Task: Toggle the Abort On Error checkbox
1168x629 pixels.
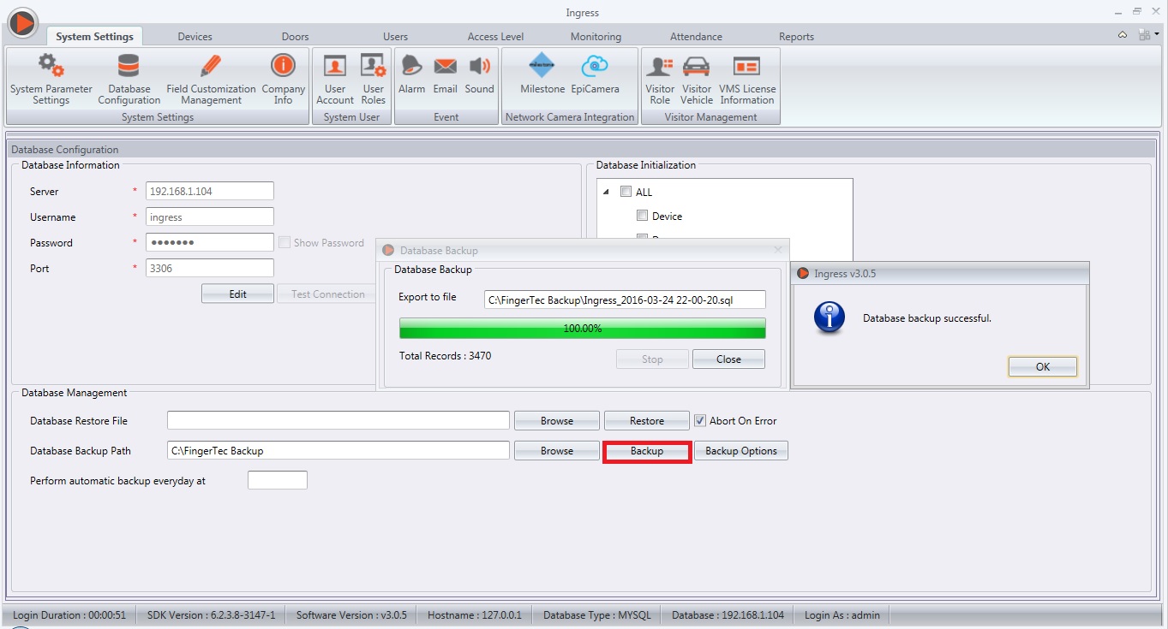Action: (x=700, y=420)
